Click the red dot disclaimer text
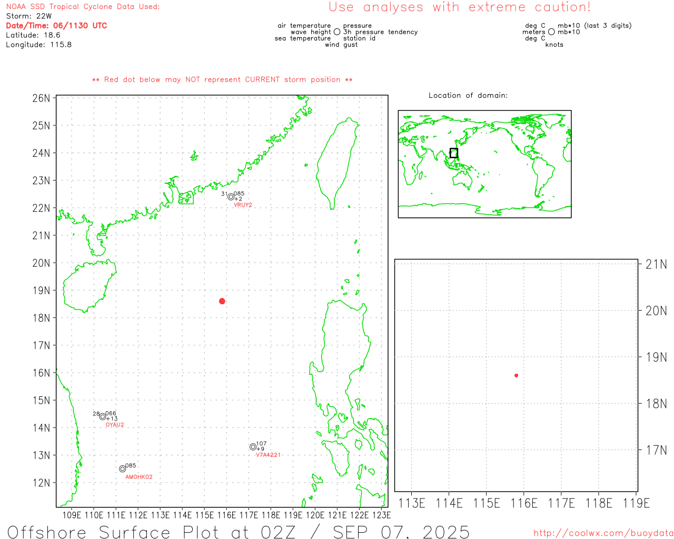 click(222, 79)
